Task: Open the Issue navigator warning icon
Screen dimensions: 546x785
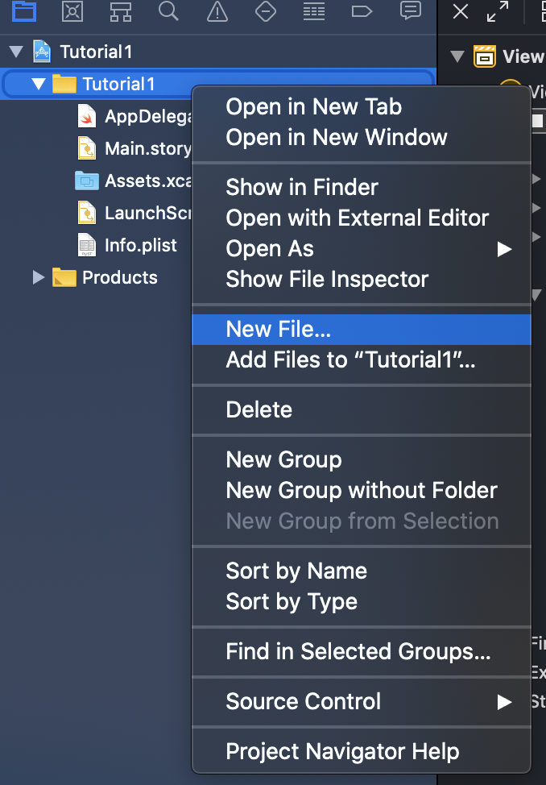Action: pos(217,11)
